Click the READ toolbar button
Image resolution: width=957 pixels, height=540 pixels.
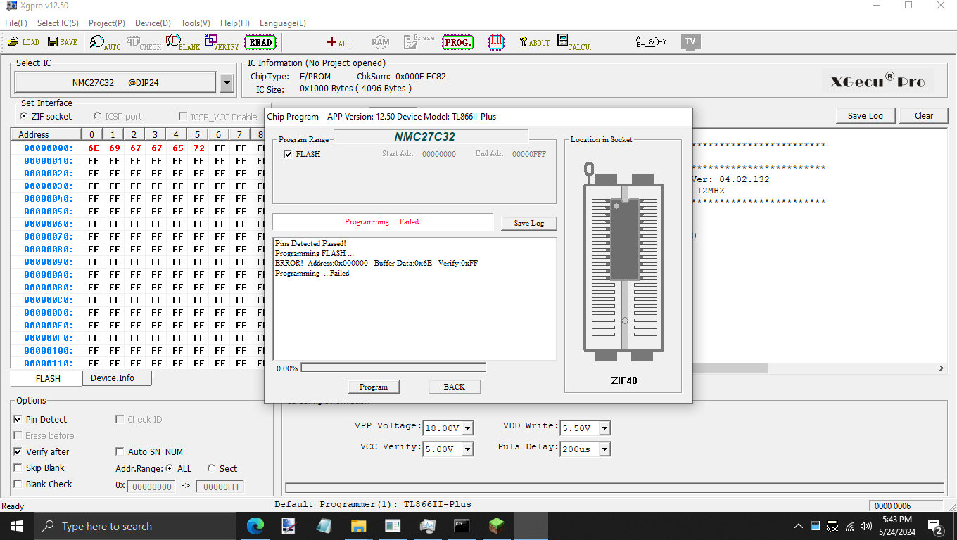tap(260, 42)
